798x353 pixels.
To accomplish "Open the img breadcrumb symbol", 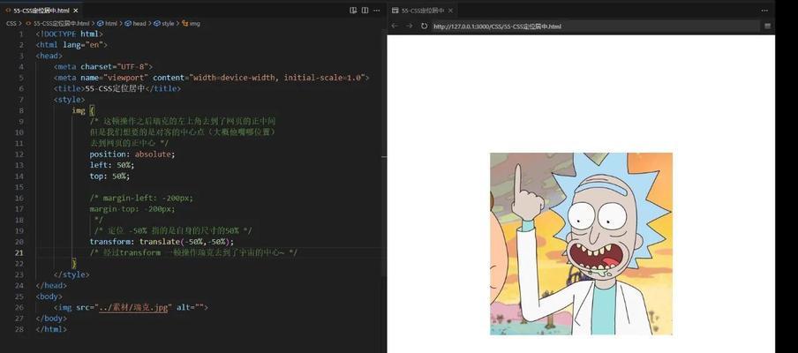I will [191, 24].
